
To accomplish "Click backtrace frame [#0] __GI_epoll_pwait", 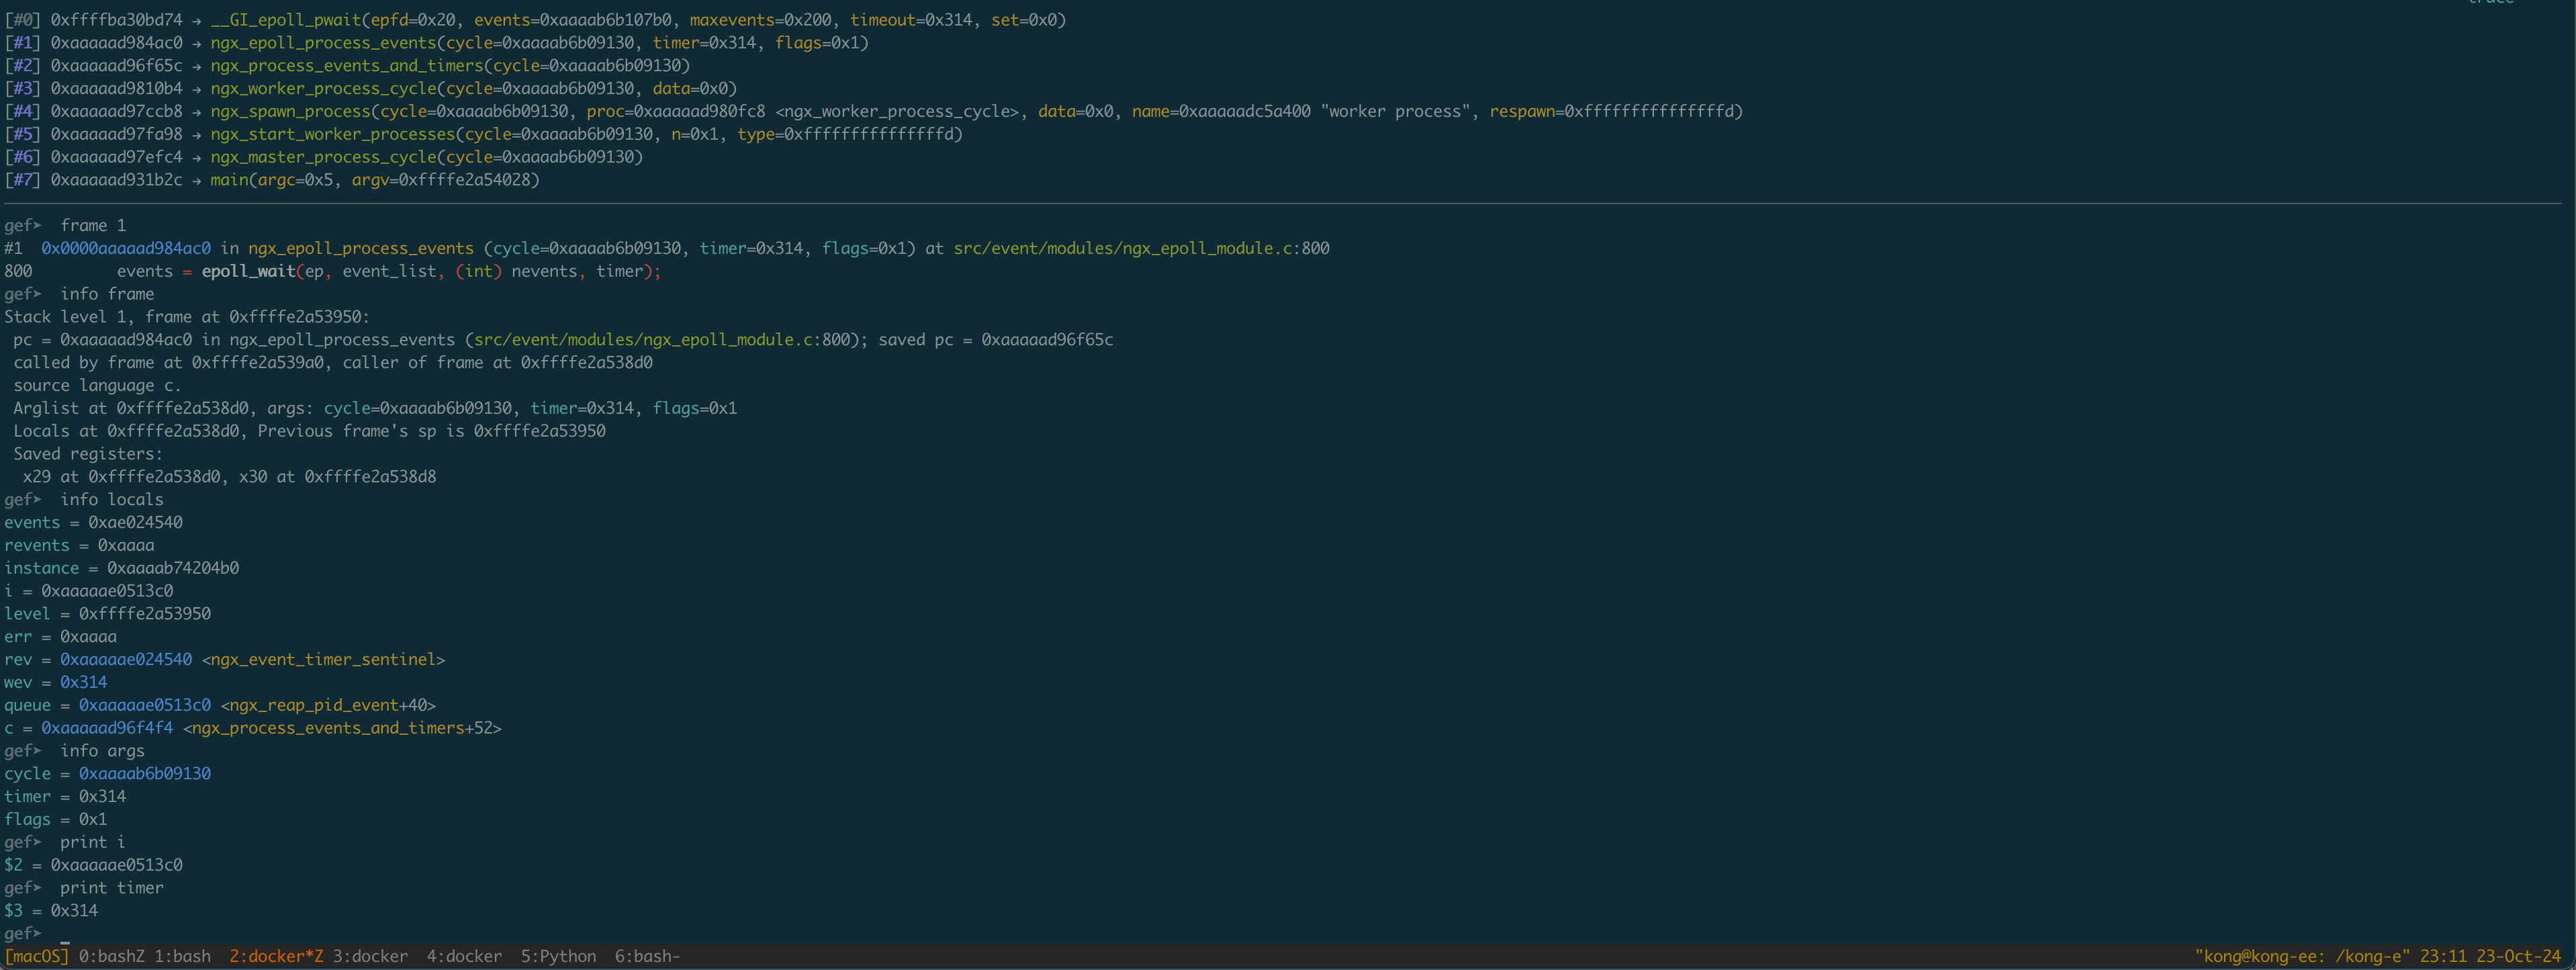I will coord(535,20).
